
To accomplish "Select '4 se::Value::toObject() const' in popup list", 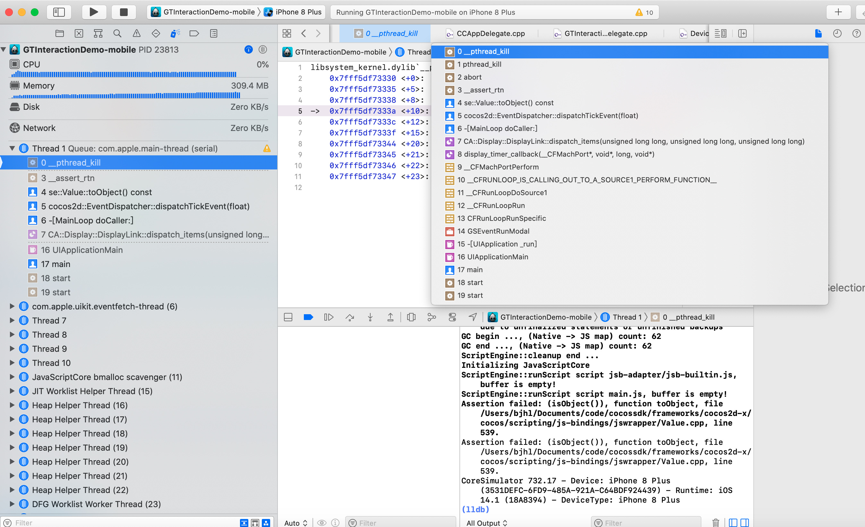I will click(505, 103).
